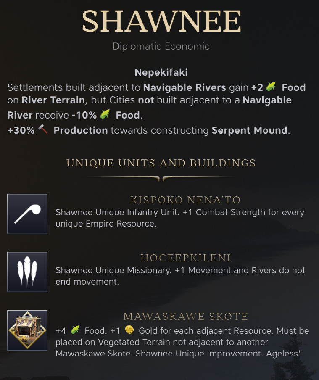Click the food icon beside +2 Food
The image size is (319, 380).
pyautogui.click(x=272, y=87)
